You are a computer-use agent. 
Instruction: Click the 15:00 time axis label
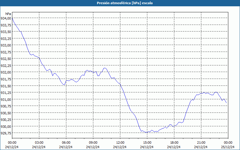point(147,143)
